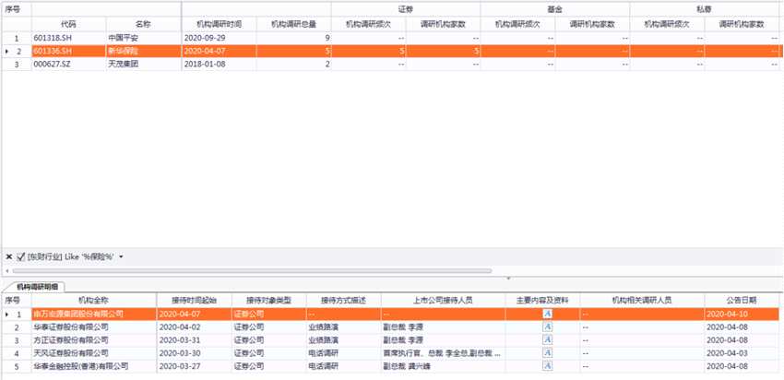Sort detail table by 接待对象类型 header

click(269, 301)
